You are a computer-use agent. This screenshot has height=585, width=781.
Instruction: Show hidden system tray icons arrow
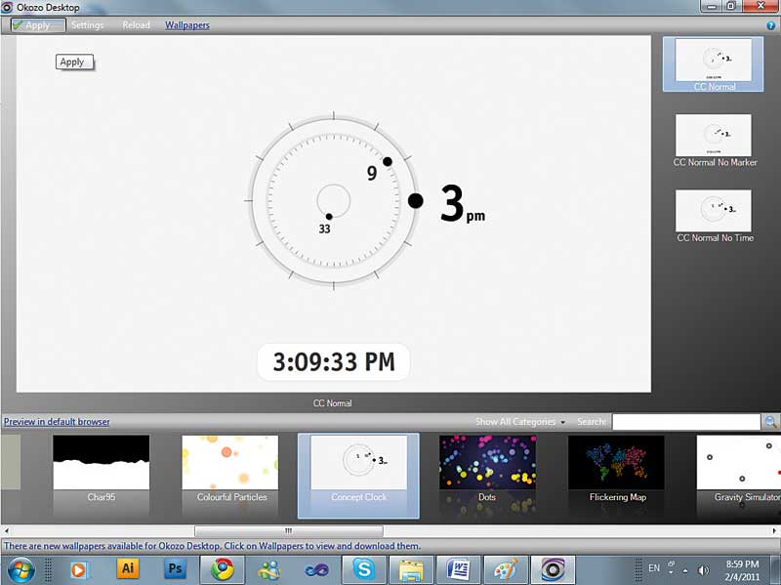(x=686, y=570)
